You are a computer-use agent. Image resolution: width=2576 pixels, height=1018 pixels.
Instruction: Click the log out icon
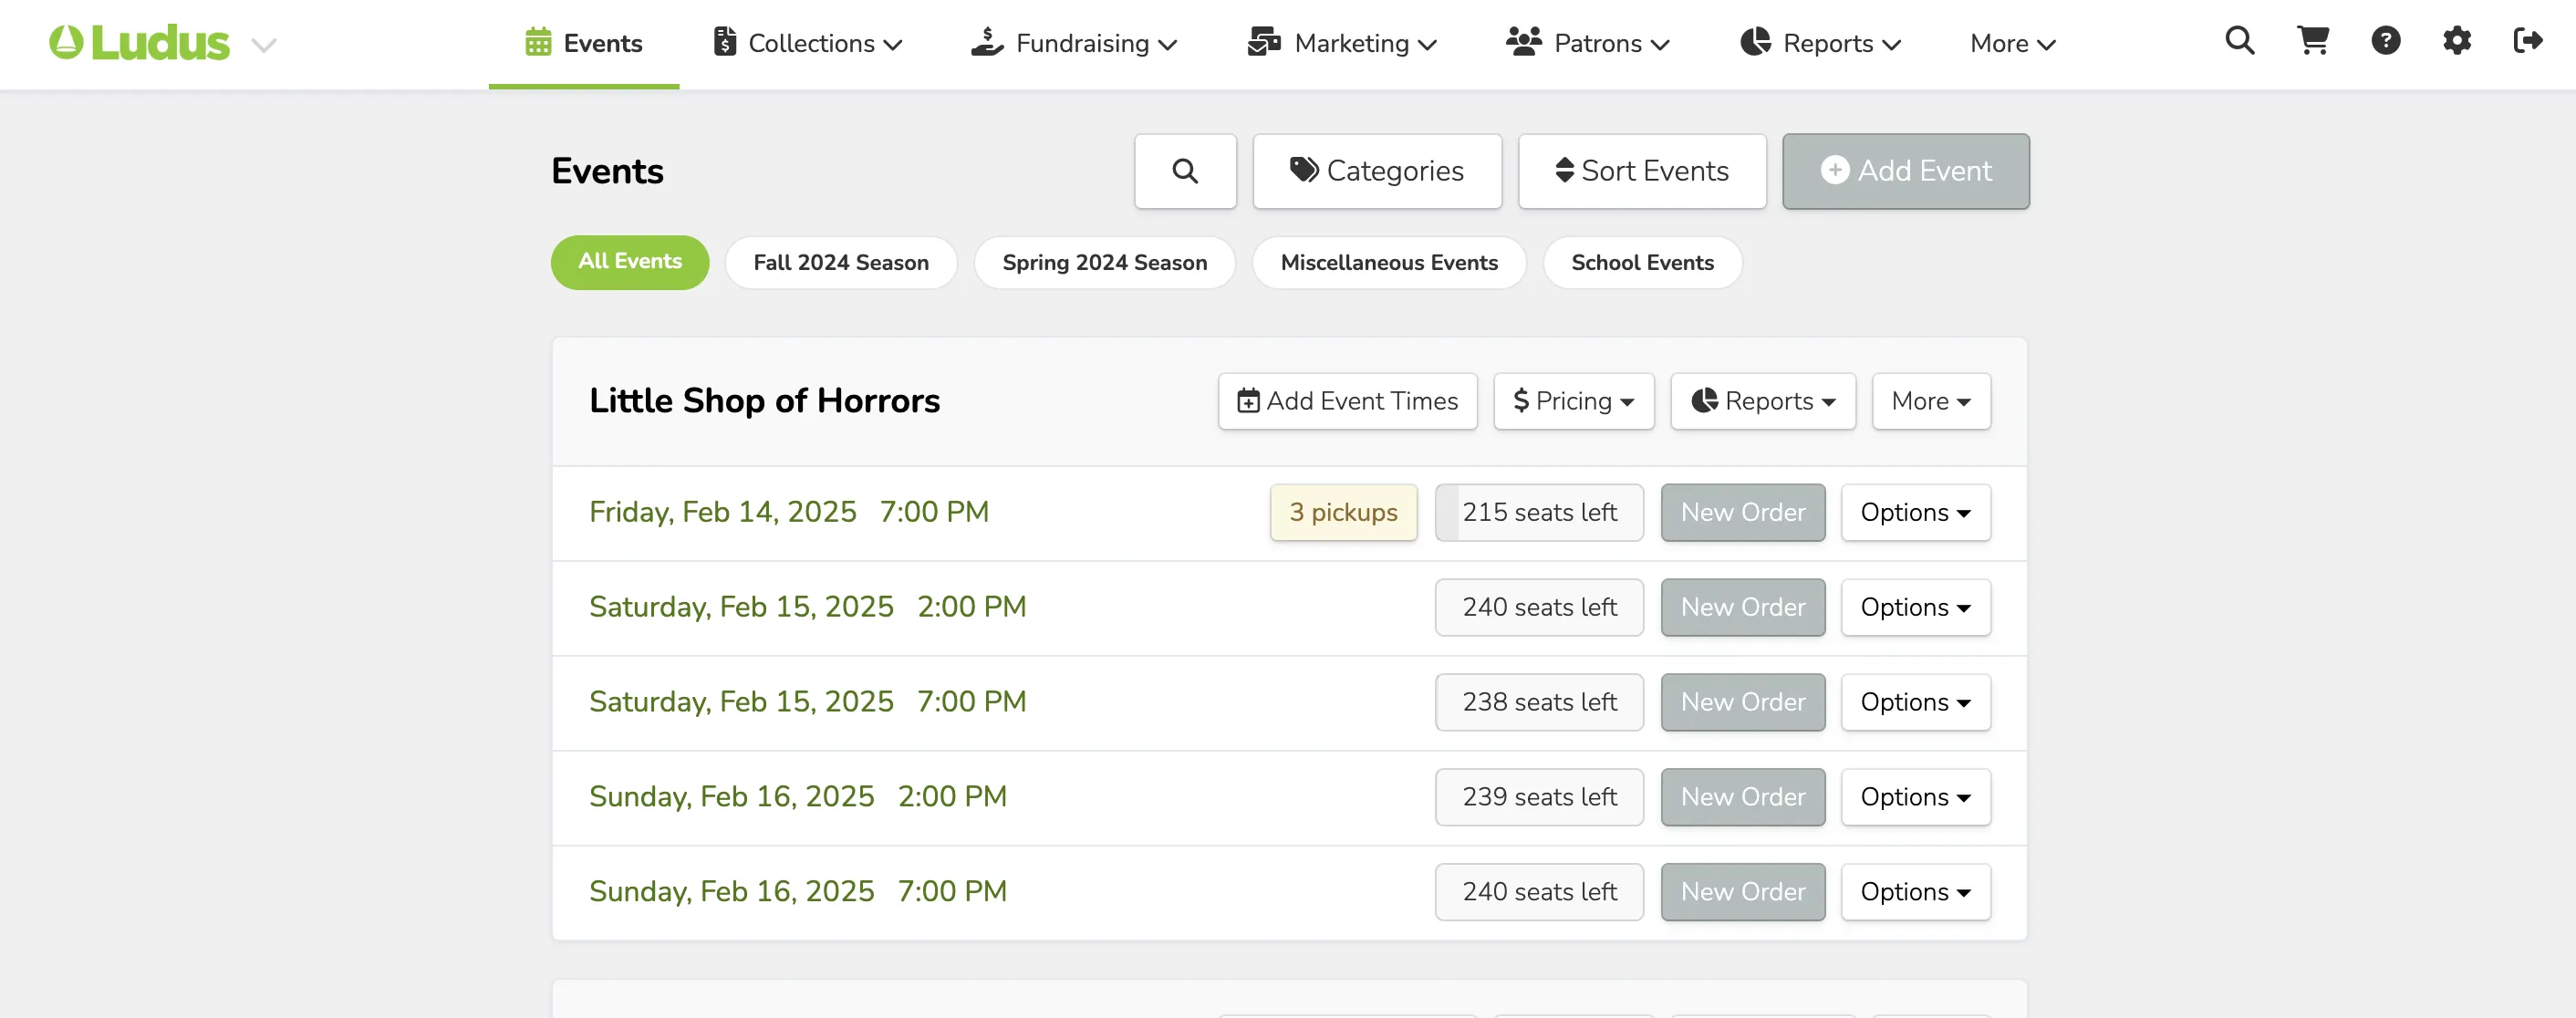point(2528,41)
